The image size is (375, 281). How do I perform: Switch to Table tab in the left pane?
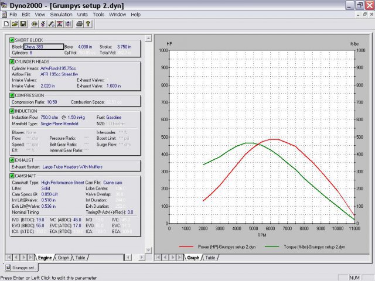pyautogui.click(x=80, y=258)
